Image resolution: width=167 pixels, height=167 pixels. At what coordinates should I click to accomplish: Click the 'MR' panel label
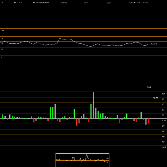tap(149, 87)
